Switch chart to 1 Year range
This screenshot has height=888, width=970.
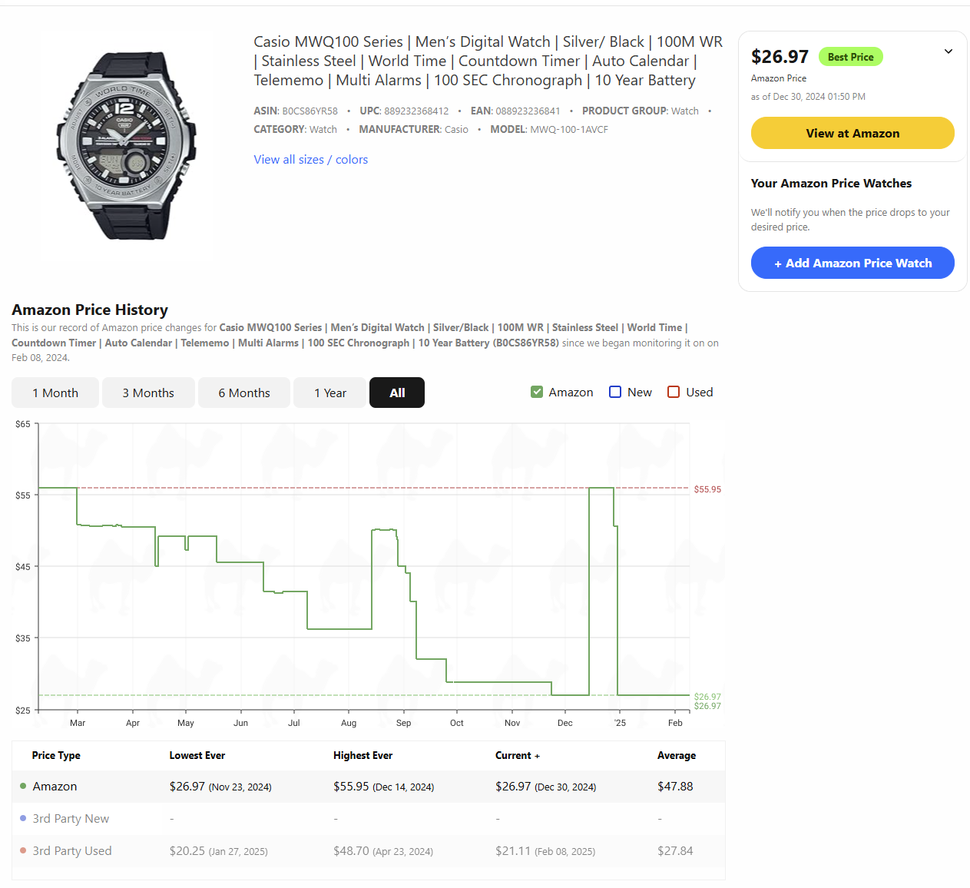coord(330,393)
